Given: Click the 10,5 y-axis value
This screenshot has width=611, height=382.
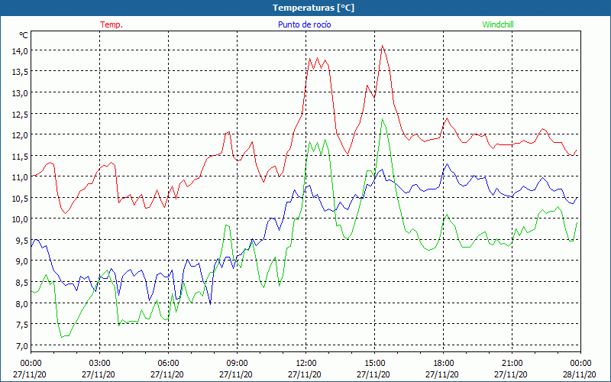Looking at the screenshot, I should click(x=20, y=198).
